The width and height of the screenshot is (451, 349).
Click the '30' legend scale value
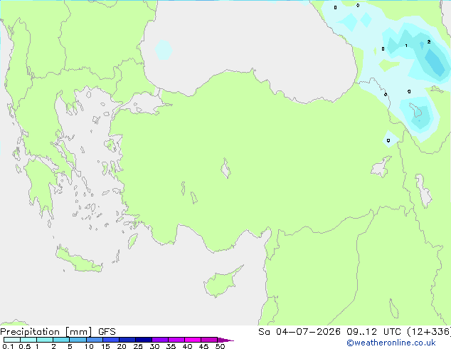154,346
